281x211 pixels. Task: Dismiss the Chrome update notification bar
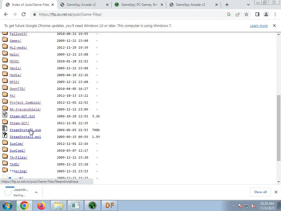click(x=274, y=26)
